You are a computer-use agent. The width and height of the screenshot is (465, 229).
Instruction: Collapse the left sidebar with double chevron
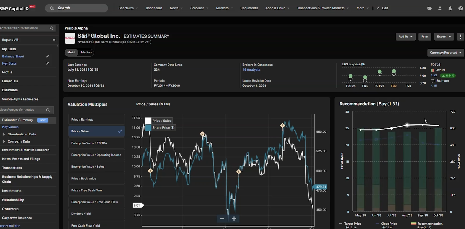(54, 40)
